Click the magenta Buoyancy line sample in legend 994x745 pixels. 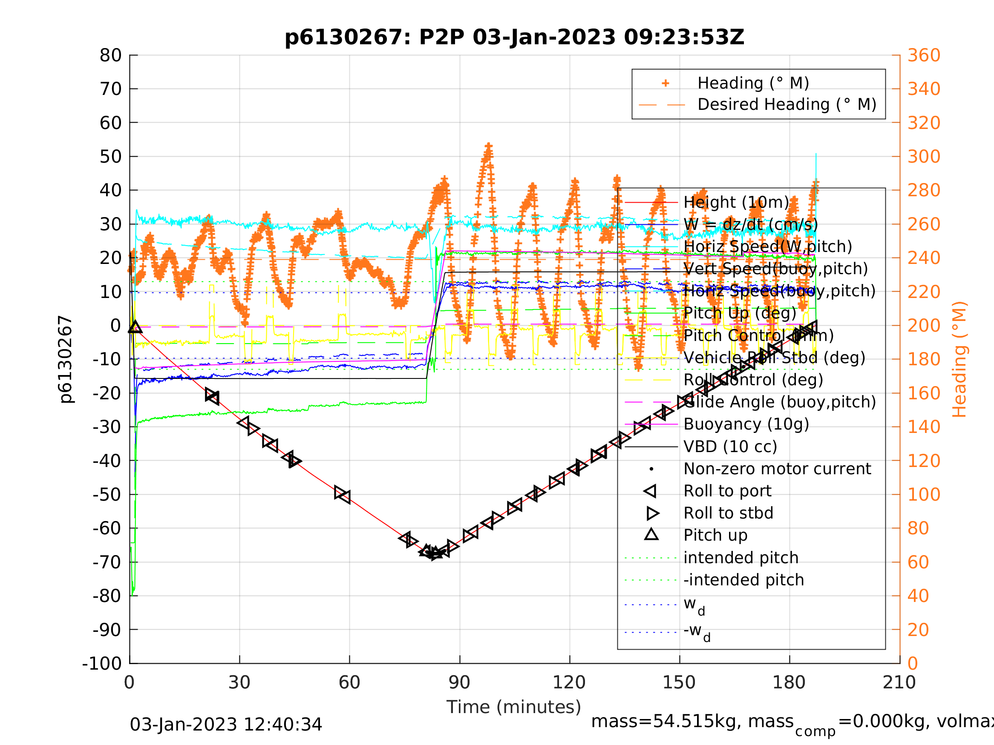651,424
